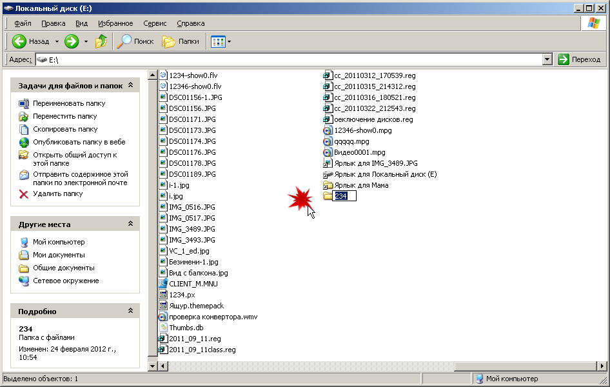Click the icon of 1234.px
Viewport: 610px width, 387px height.
point(163,295)
